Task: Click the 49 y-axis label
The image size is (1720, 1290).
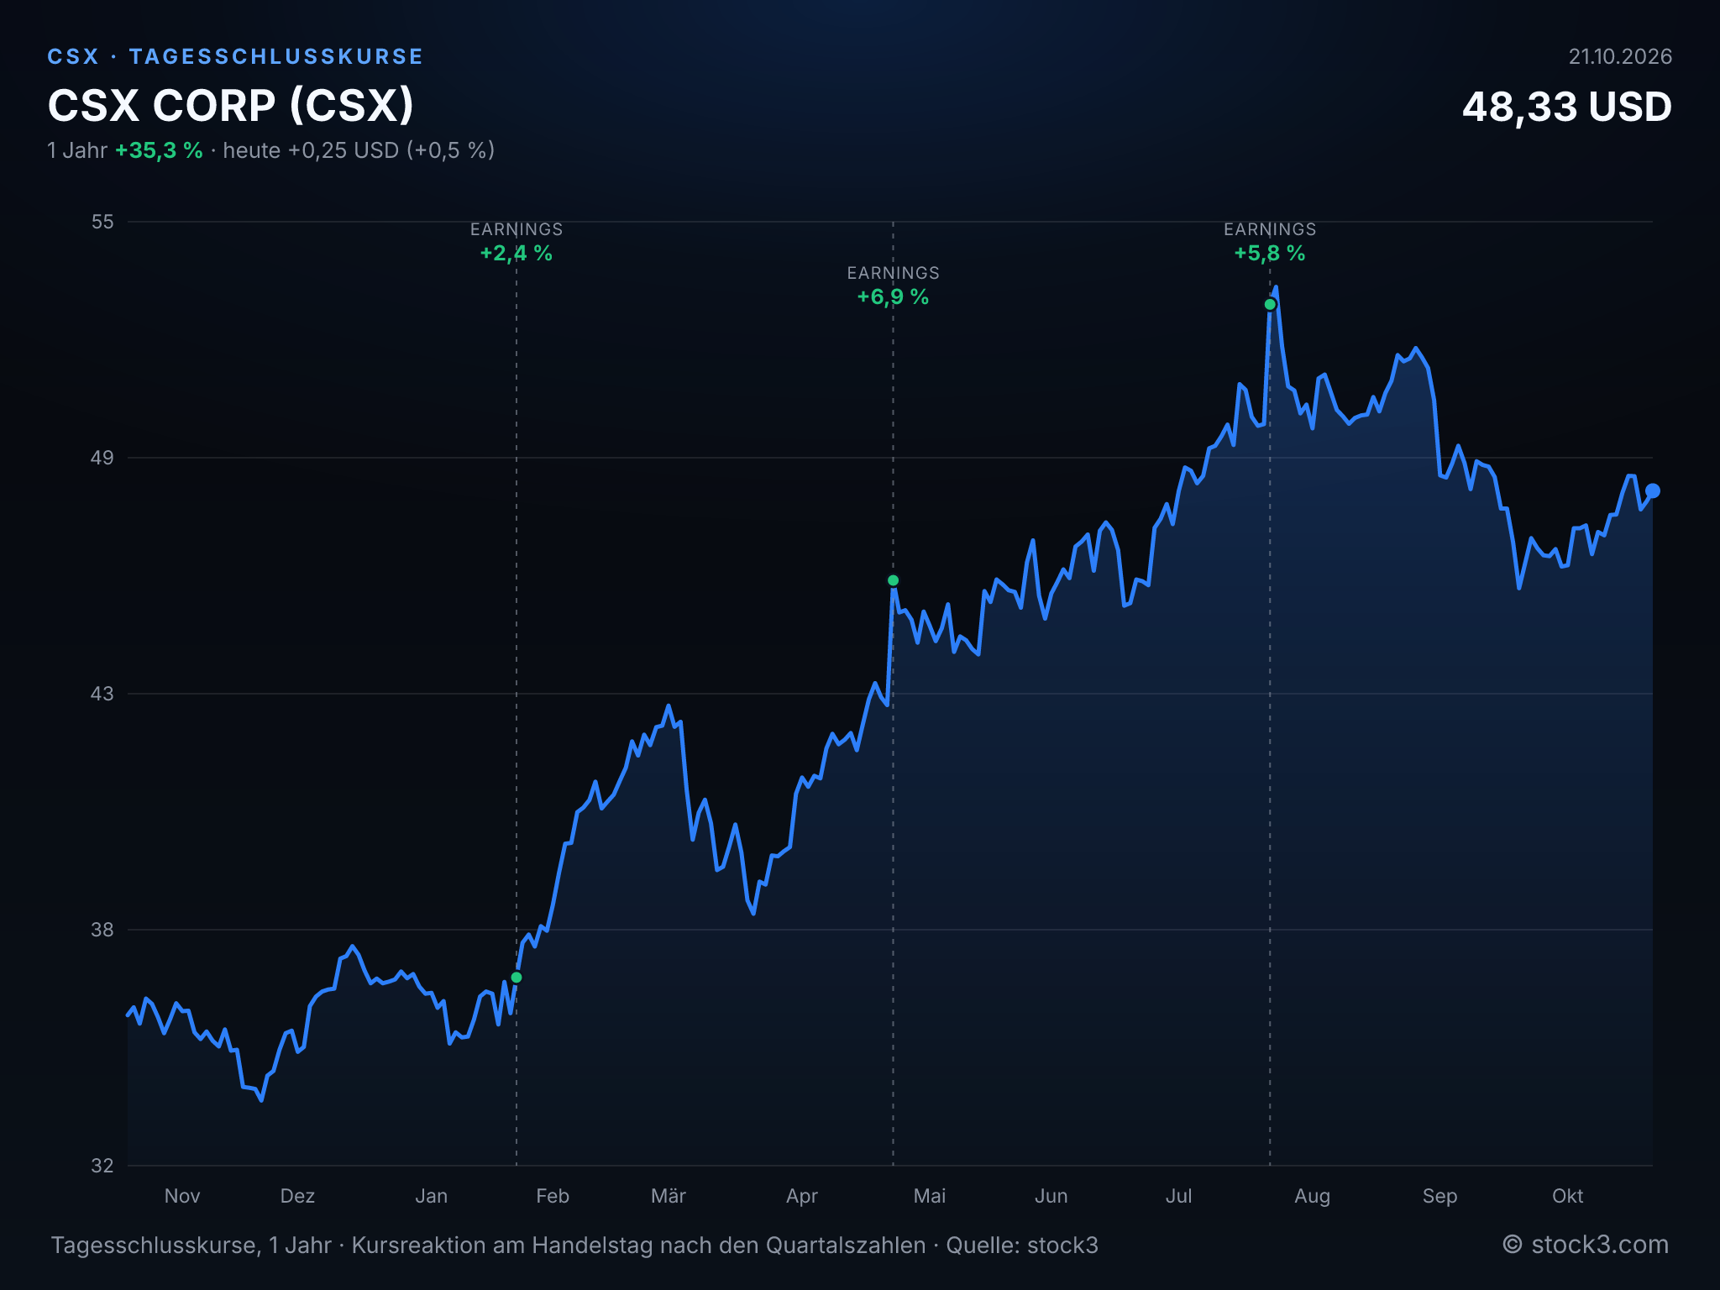Action: click(x=102, y=458)
